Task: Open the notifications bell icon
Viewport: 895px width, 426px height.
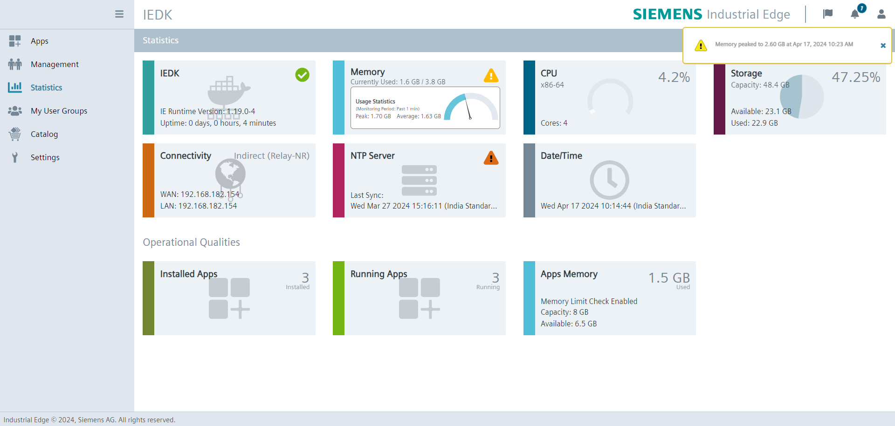Action: 855,14
